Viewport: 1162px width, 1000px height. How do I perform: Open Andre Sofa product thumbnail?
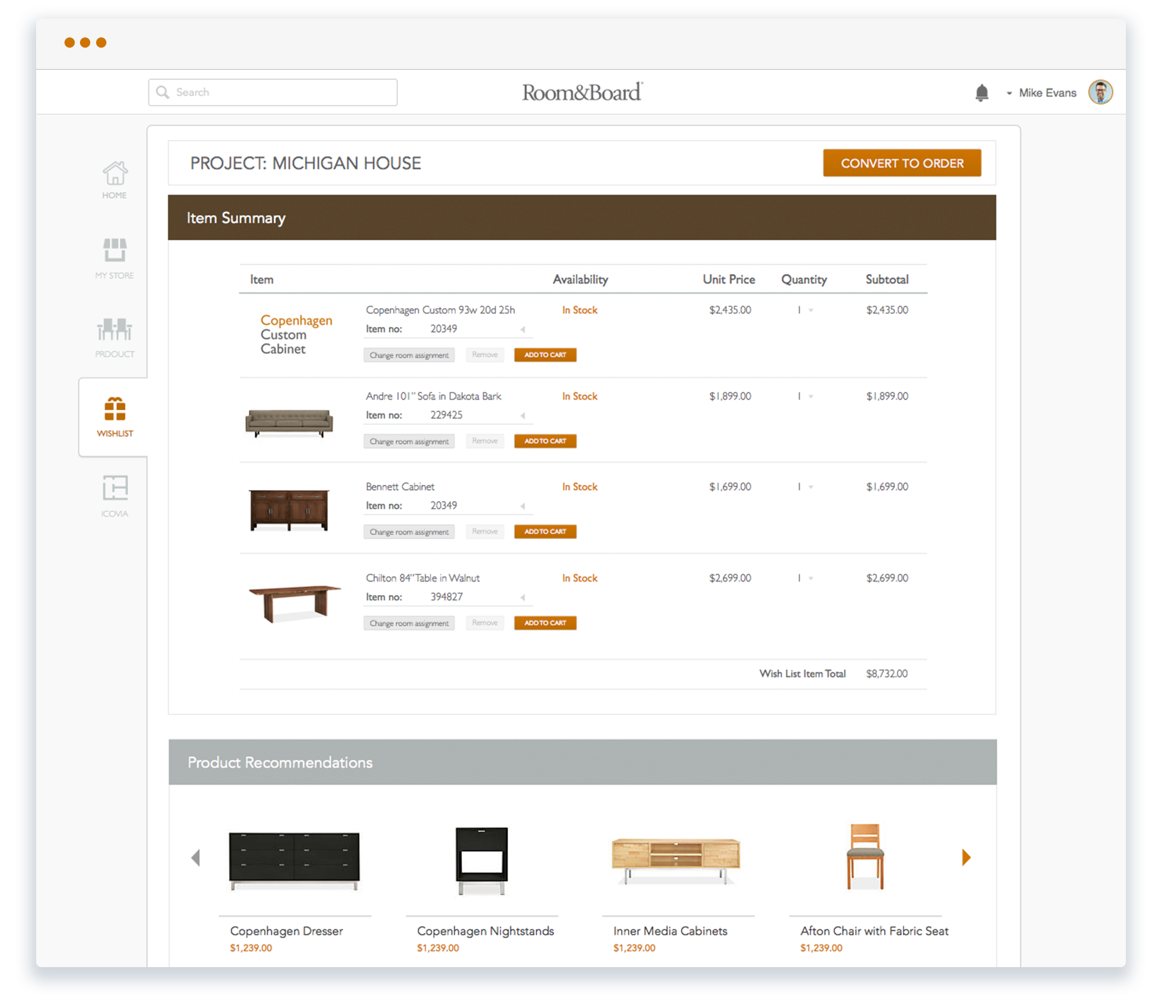[x=289, y=423]
